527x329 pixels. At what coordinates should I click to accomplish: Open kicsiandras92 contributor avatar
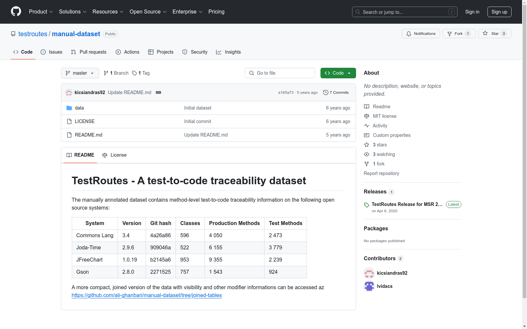[x=369, y=273]
